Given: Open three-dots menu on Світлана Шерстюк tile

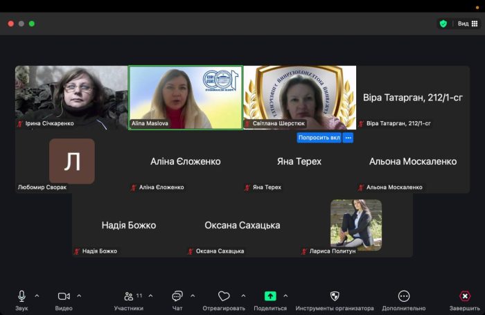Looking at the screenshot, I should (x=349, y=138).
